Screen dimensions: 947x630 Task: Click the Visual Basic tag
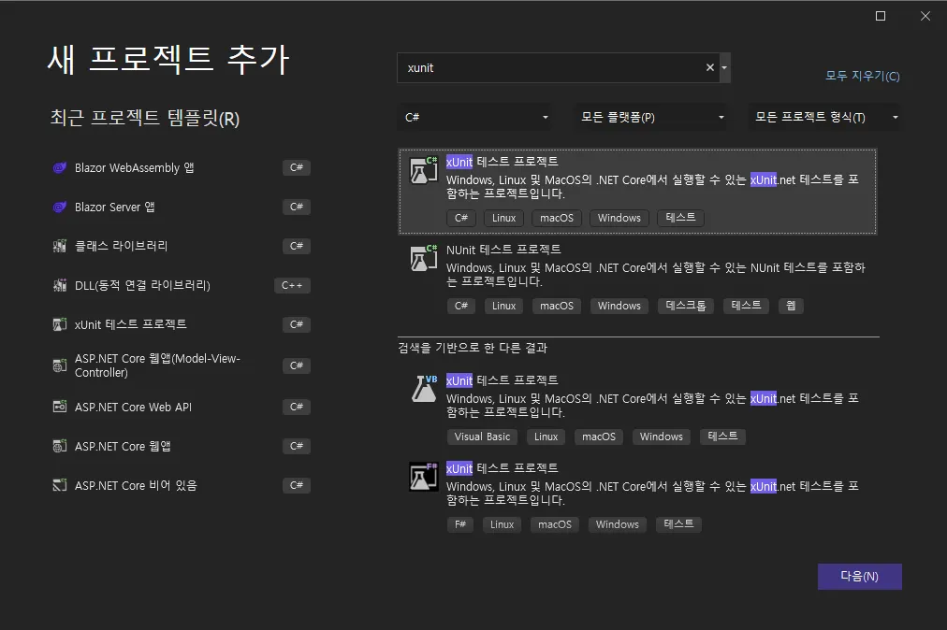[482, 437]
